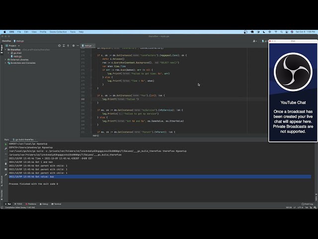Open the Help menu
The image size is (318, 239).
coord(81,32)
